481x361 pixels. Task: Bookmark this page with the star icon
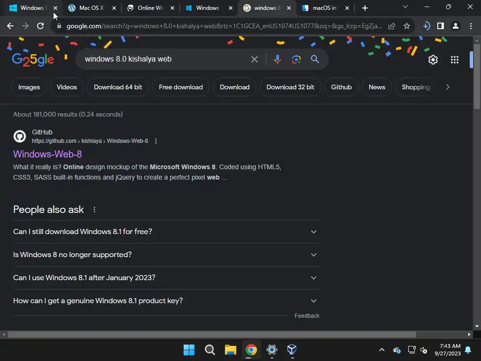[x=407, y=26]
